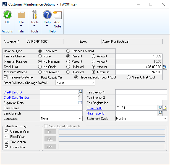Select Unlimited for Credit Limit
The height and width of the screenshot is (165, 170).
[68, 67]
